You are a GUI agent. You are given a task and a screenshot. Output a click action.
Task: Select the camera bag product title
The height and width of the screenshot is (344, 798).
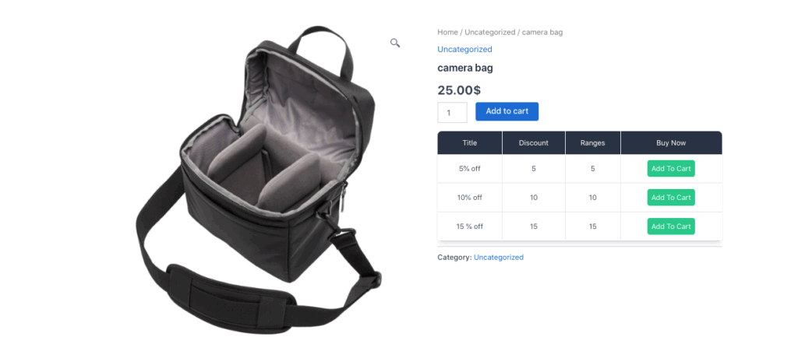(465, 68)
